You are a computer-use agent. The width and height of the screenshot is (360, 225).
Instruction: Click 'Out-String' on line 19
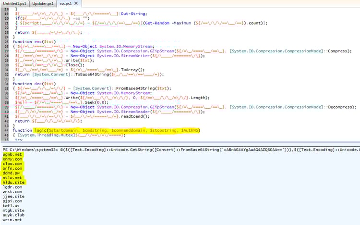point(133,14)
